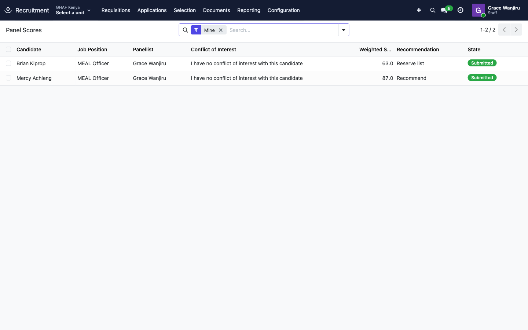
Task: Open the Selection menu
Action: pos(185,10)
